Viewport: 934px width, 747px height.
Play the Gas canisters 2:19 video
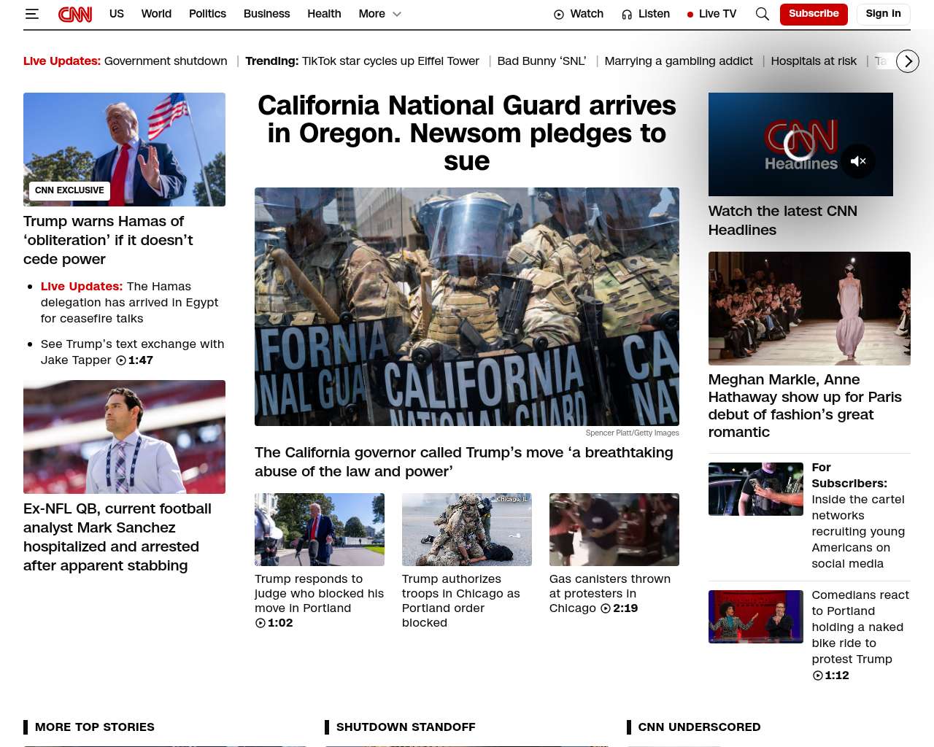606,608
